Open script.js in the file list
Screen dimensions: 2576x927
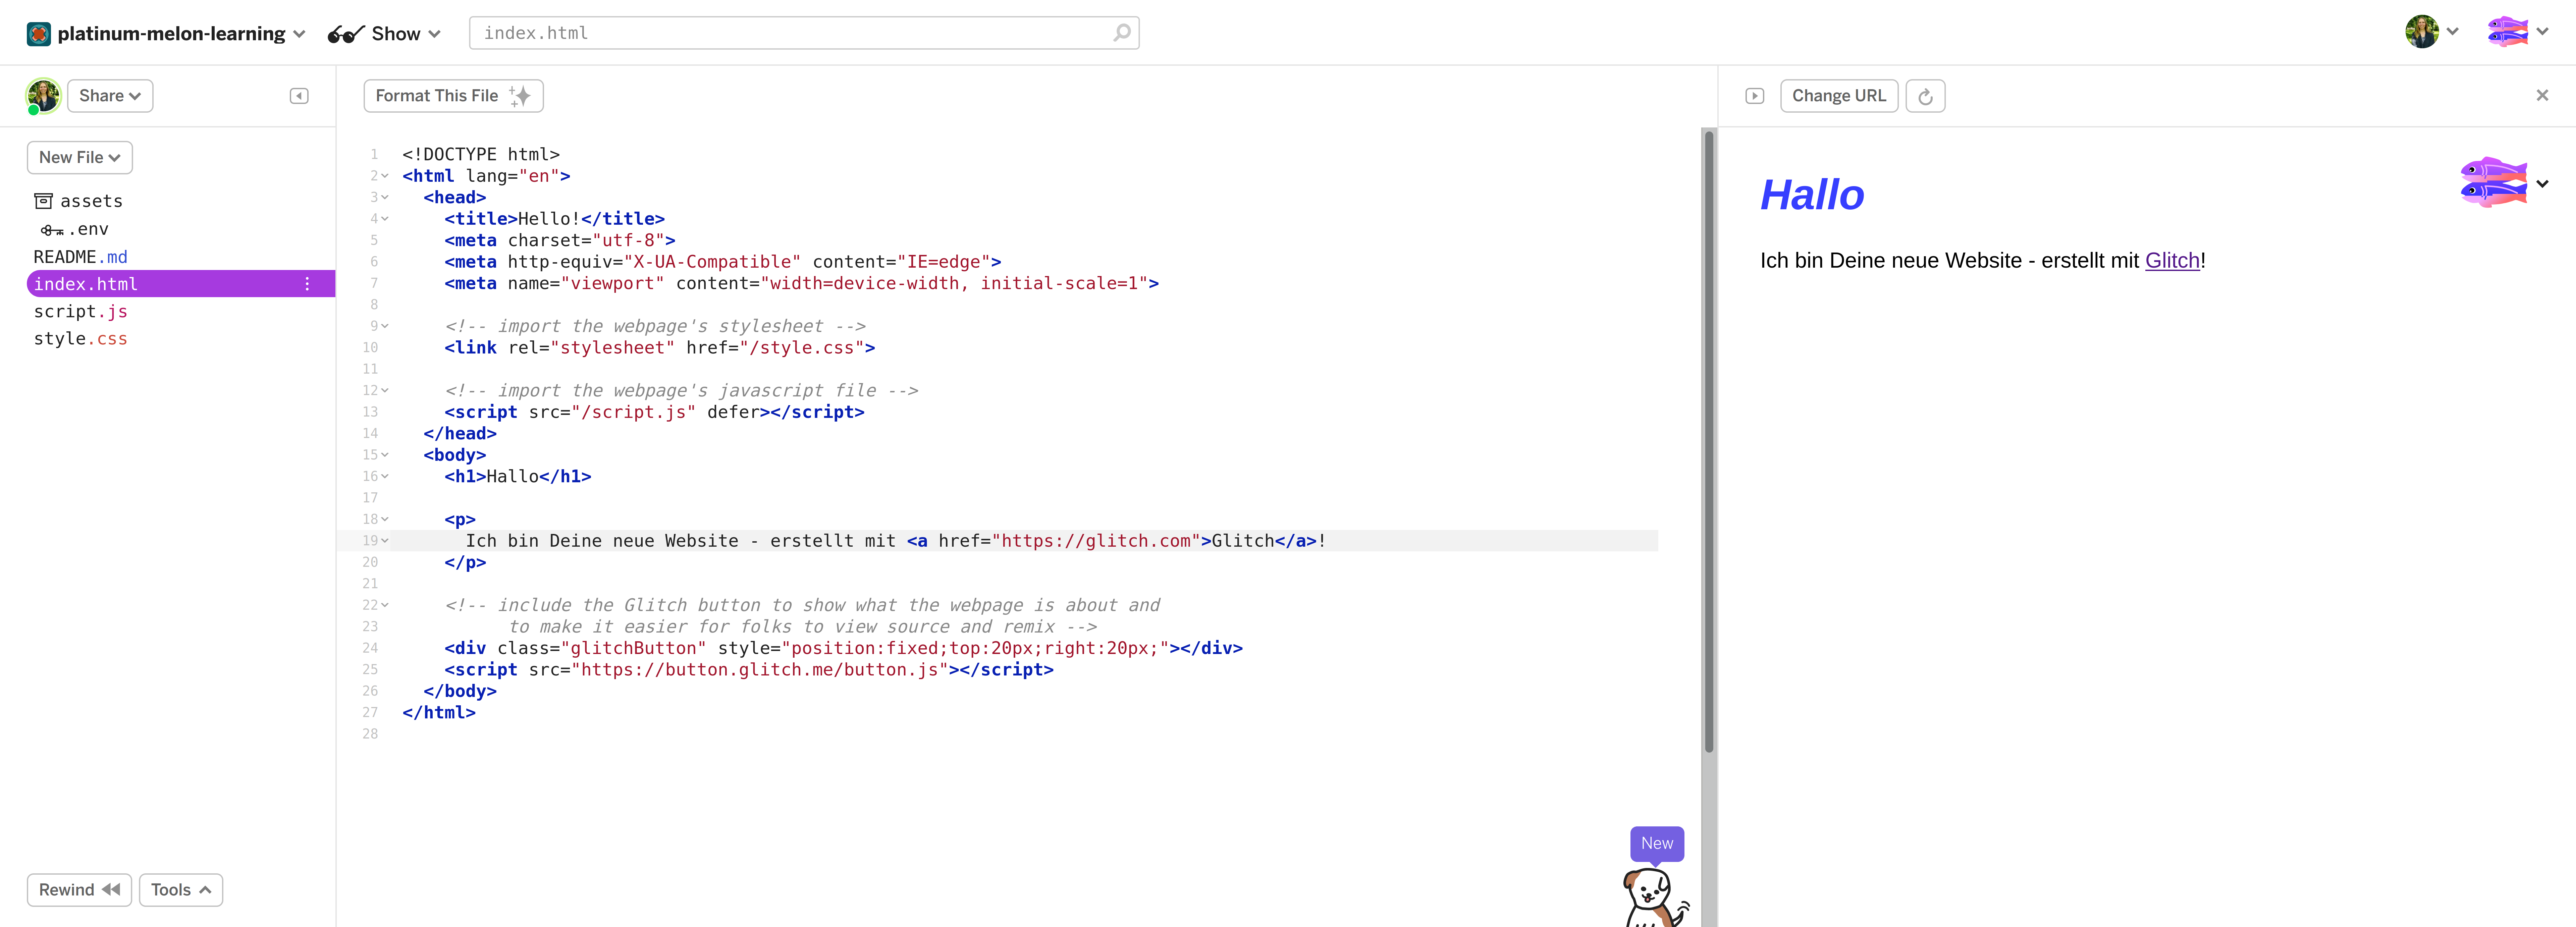80,311
